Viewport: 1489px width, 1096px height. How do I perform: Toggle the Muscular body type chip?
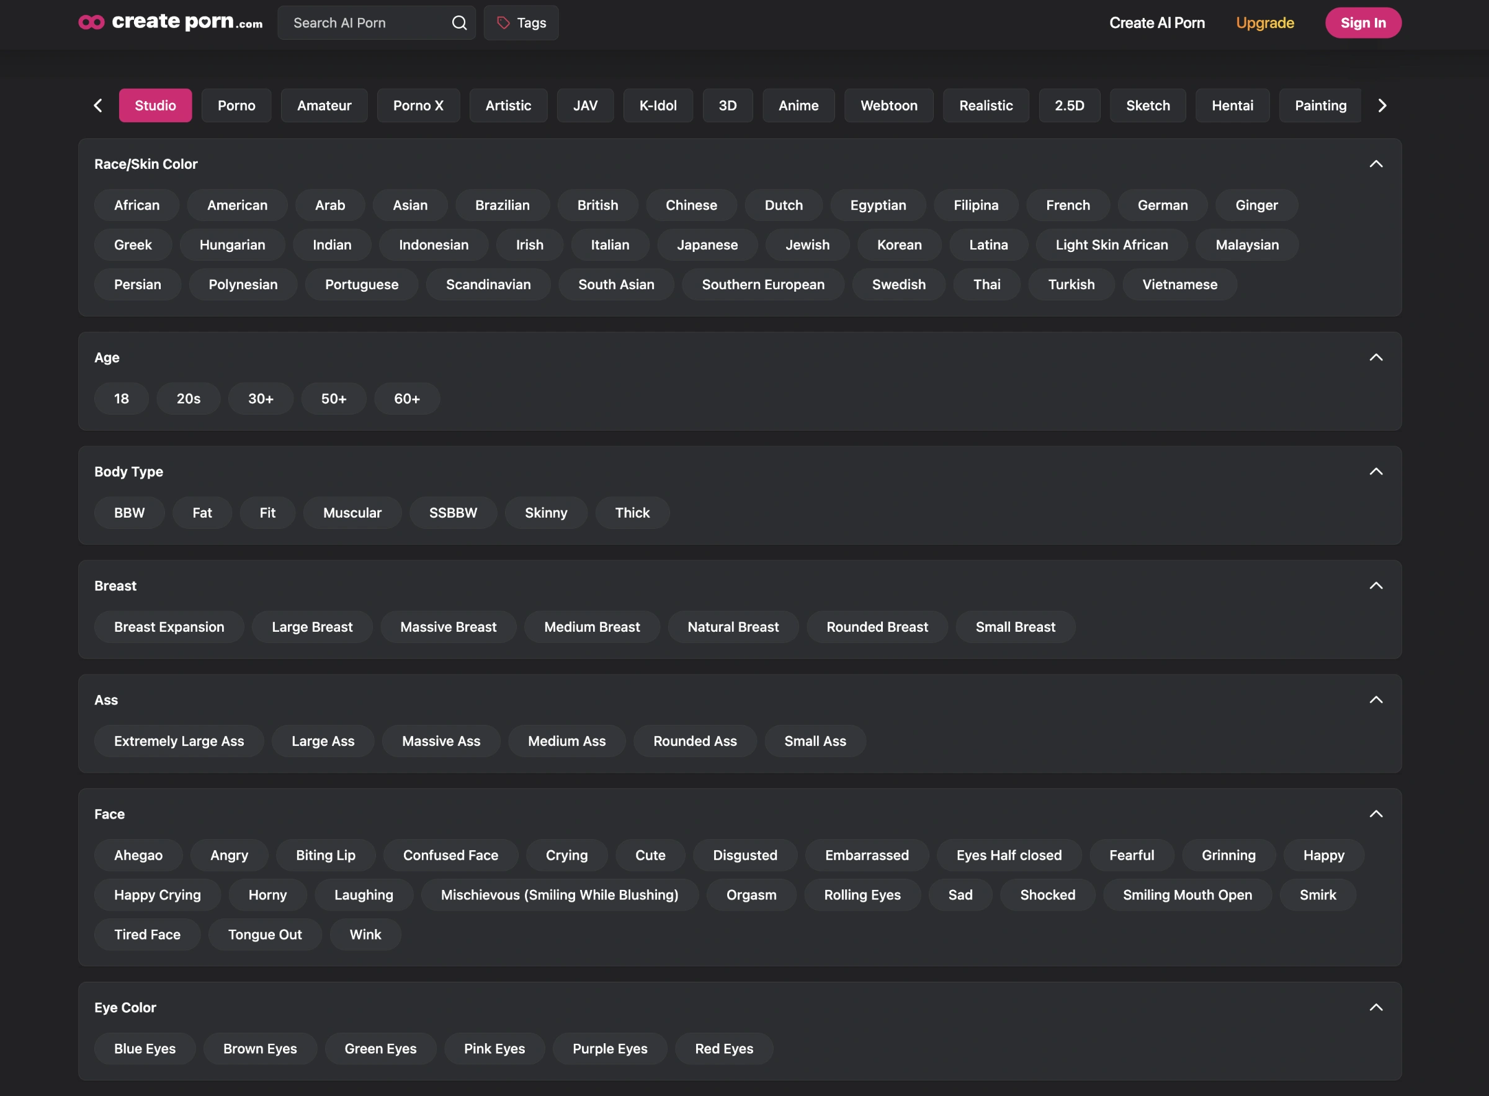[352, 513]
